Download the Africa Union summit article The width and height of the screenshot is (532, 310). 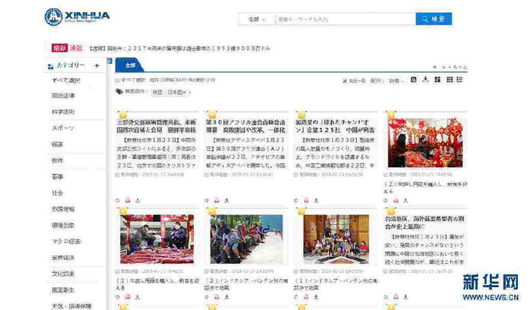pos(226,200)
